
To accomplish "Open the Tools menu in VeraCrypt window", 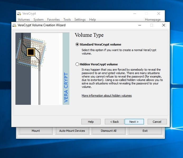I will [x=67, y=20].
